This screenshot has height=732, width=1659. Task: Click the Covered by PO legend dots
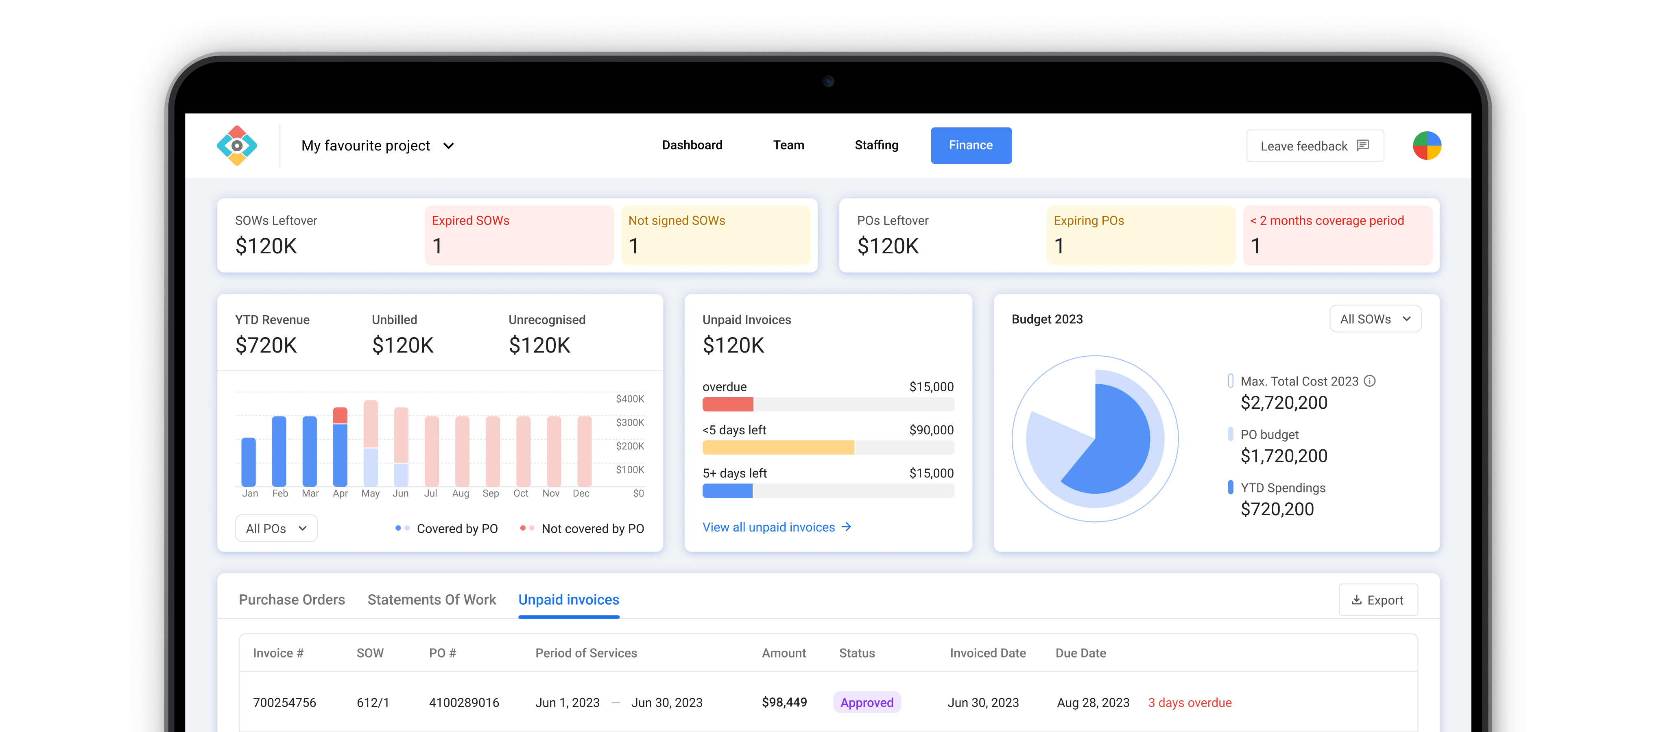[402, 528]
